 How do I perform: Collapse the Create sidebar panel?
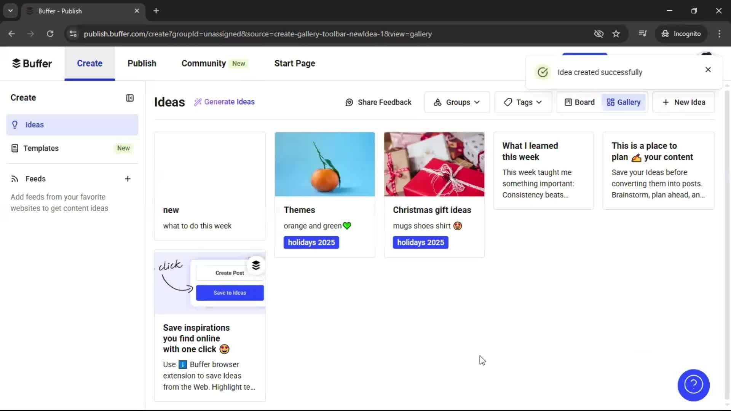(x=129, y=98)
